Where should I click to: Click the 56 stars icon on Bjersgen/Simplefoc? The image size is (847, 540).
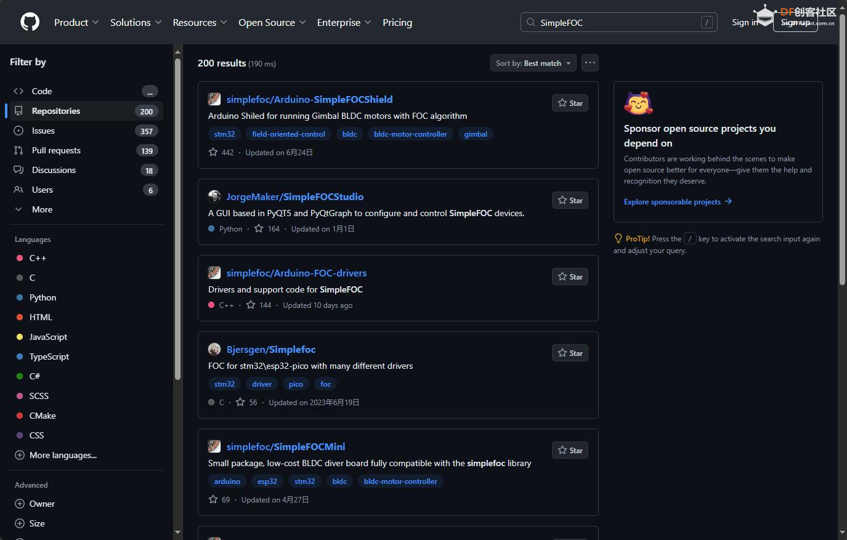tap(240, 402)
